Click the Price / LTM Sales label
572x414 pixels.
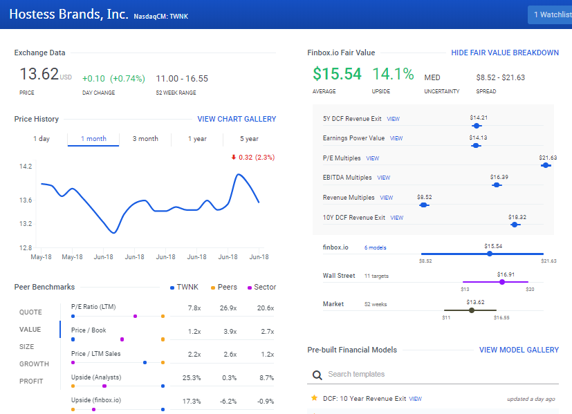click(95, 354)
